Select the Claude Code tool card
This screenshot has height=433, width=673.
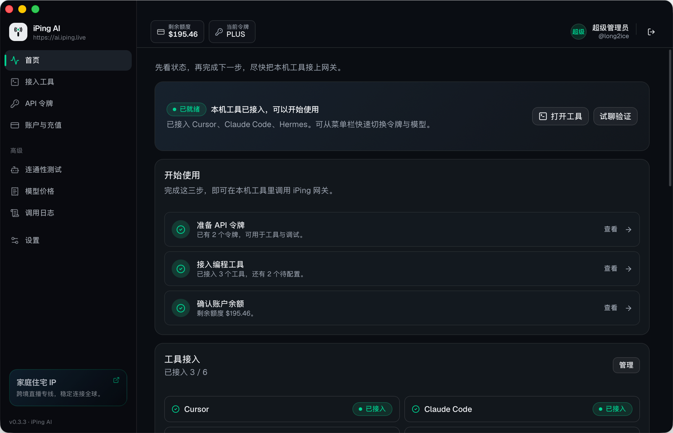coord(522,409)
